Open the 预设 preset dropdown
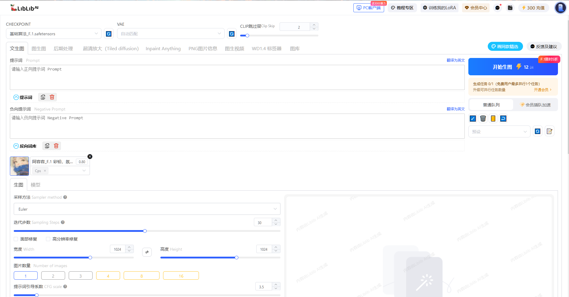This screenshot has width=569, height=297. click(499, 131)
